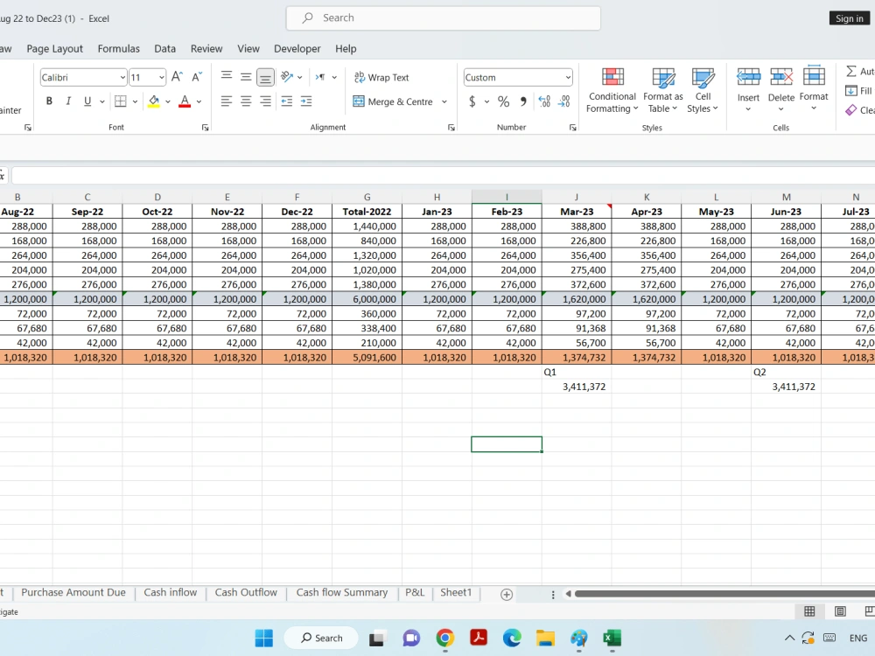Viewport: 875px width, 656px height.
Task: Expand accounting format options arrow
Action: tap(486, 101)
